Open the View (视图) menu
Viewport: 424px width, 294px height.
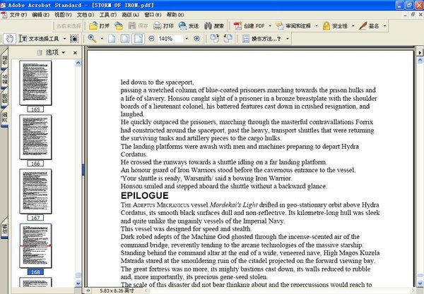pos(63,15)
